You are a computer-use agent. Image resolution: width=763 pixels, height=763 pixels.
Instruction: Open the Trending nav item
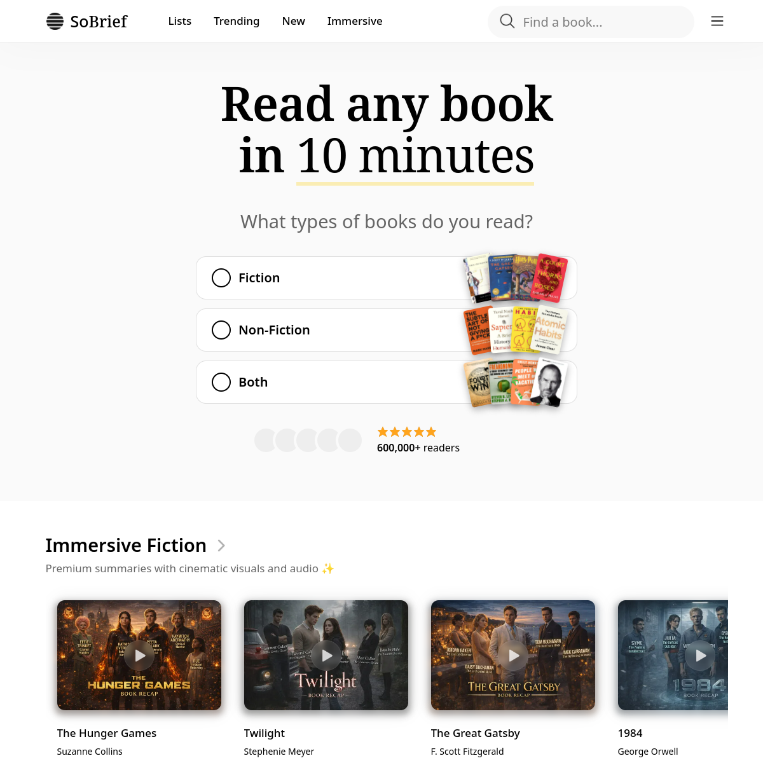(237, 21)
